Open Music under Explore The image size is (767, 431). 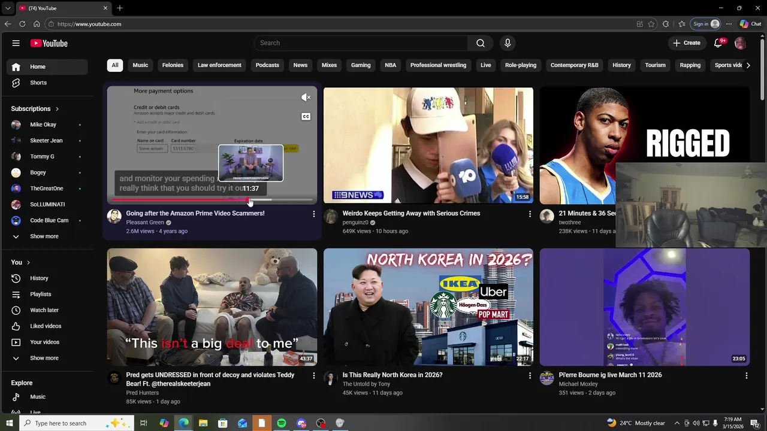click(x=48, y=397)
